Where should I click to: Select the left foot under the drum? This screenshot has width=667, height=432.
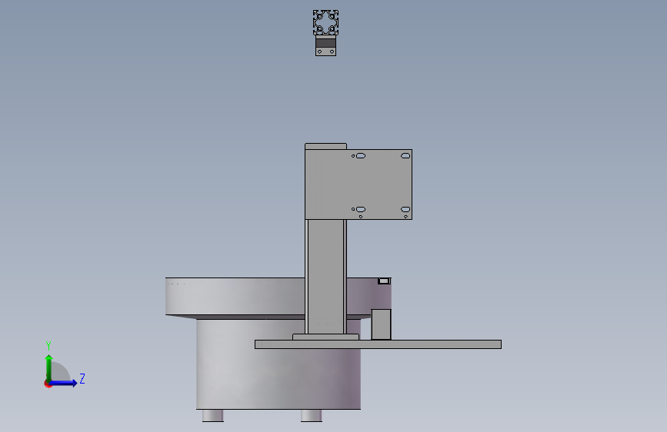[x=213, y=415]
